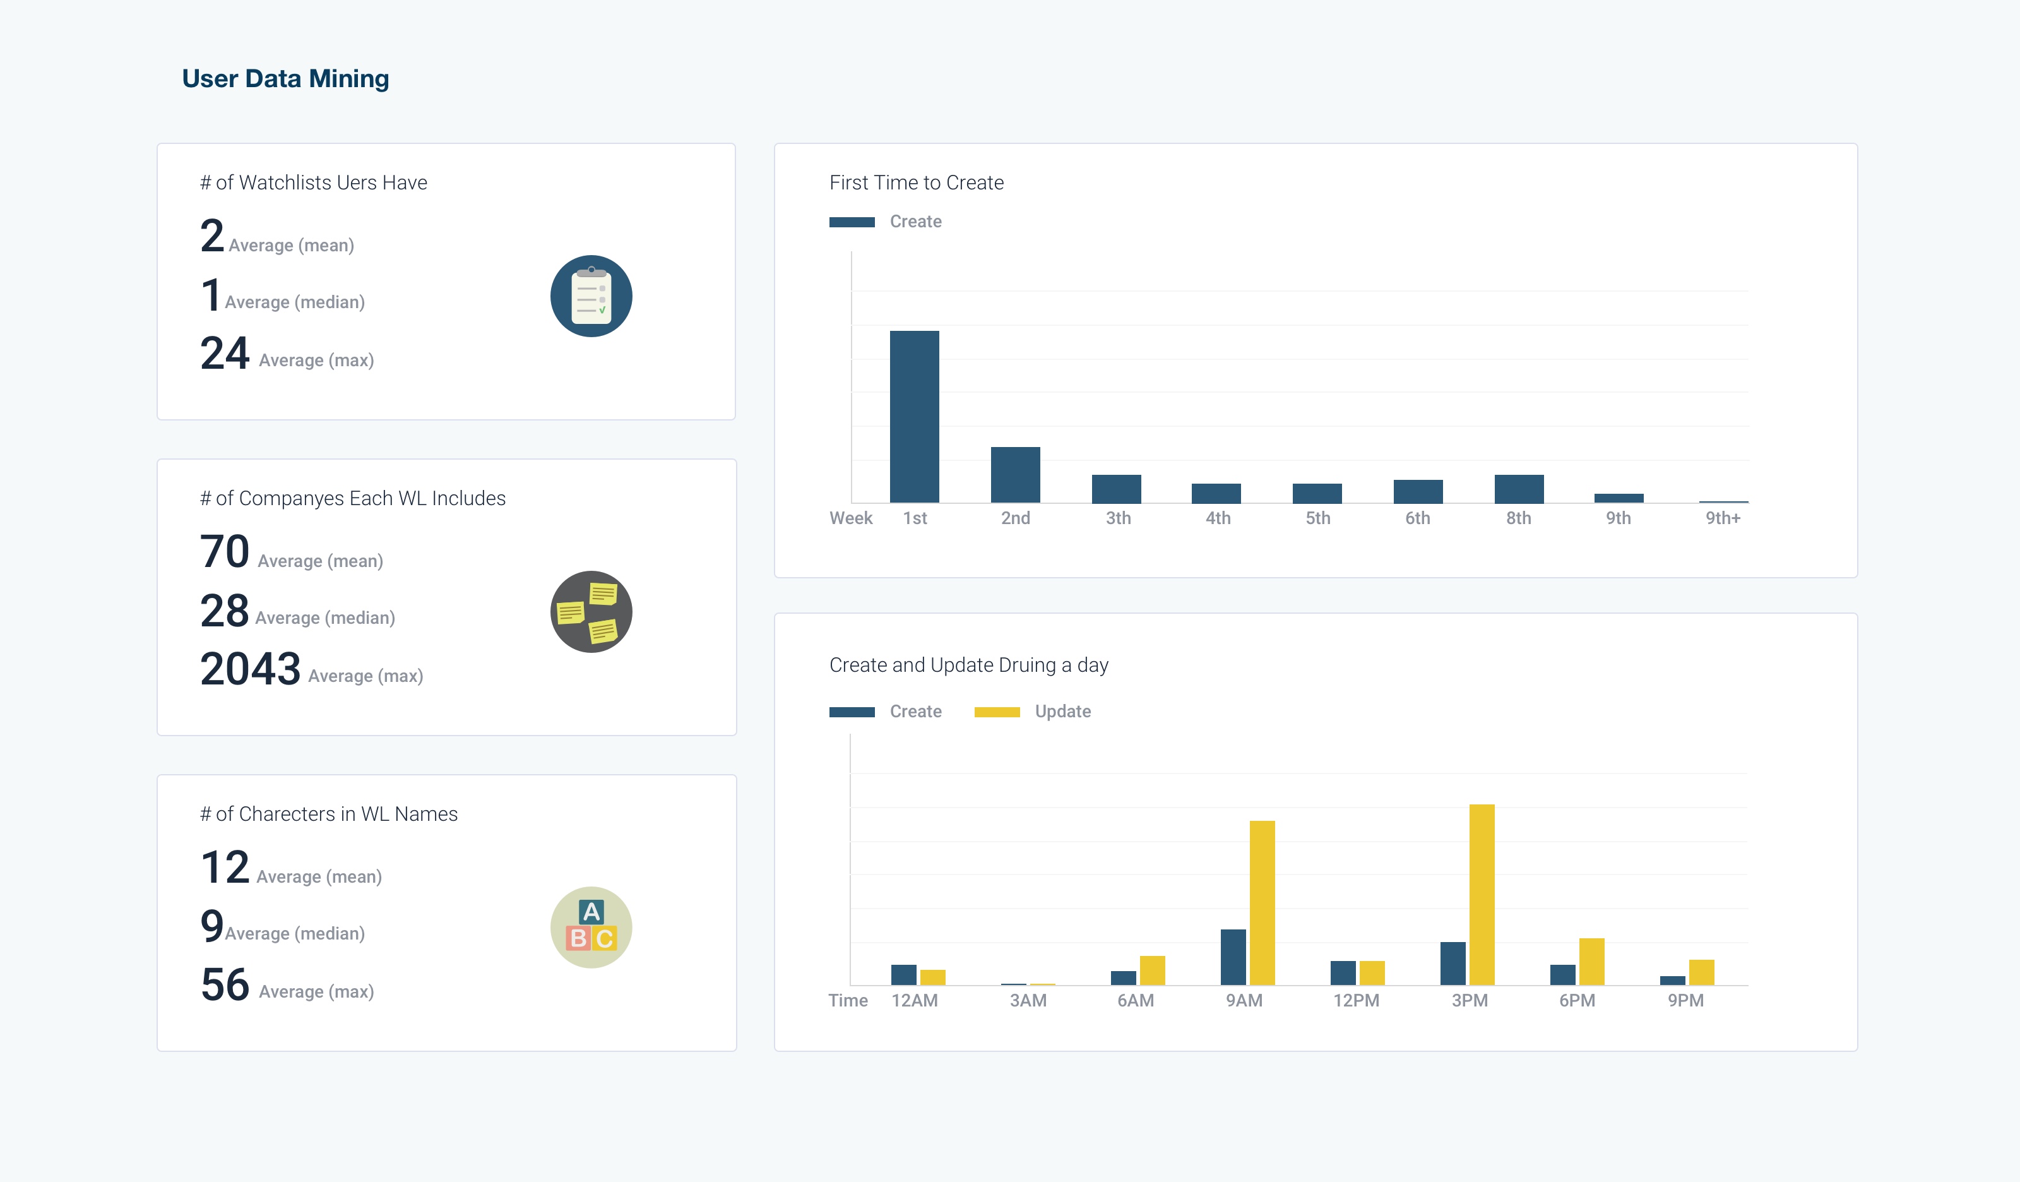Click the yellow sticky notes icon
Image resolution: width=2020 pixels, height=1182 pixels.
pyautogui.click(x=591, y=612)
